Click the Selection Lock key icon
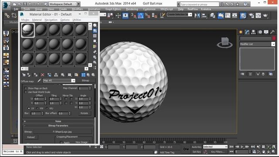279x157 pixels. (186, 149)
